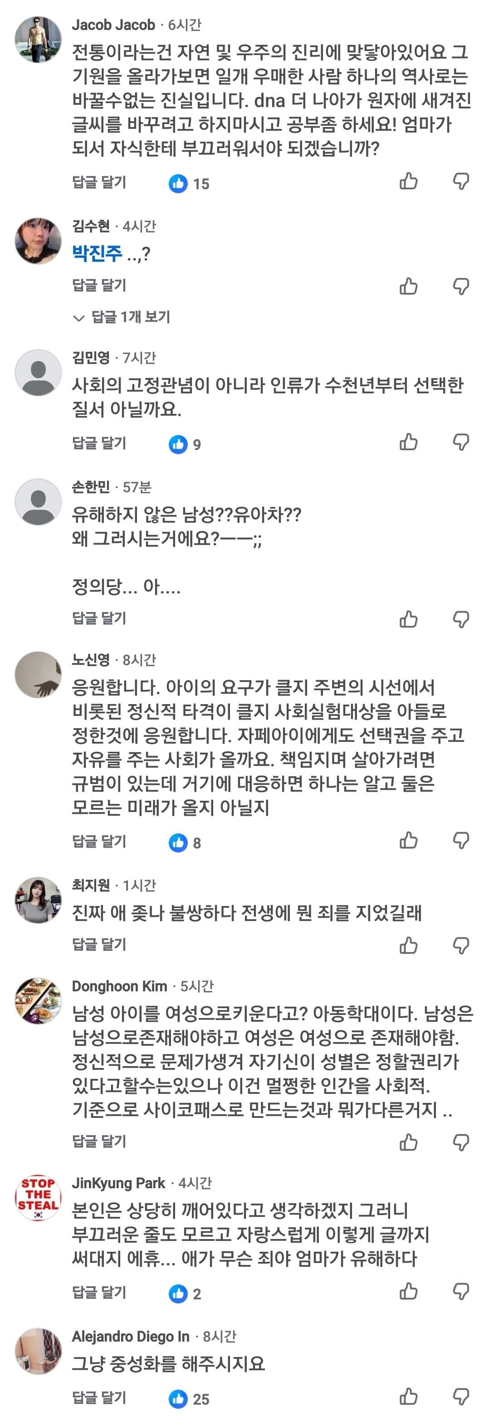This screenshot has height=1416, width=489.
Task: Like JinKyung Park's comment
Action: click(408, 1291)
